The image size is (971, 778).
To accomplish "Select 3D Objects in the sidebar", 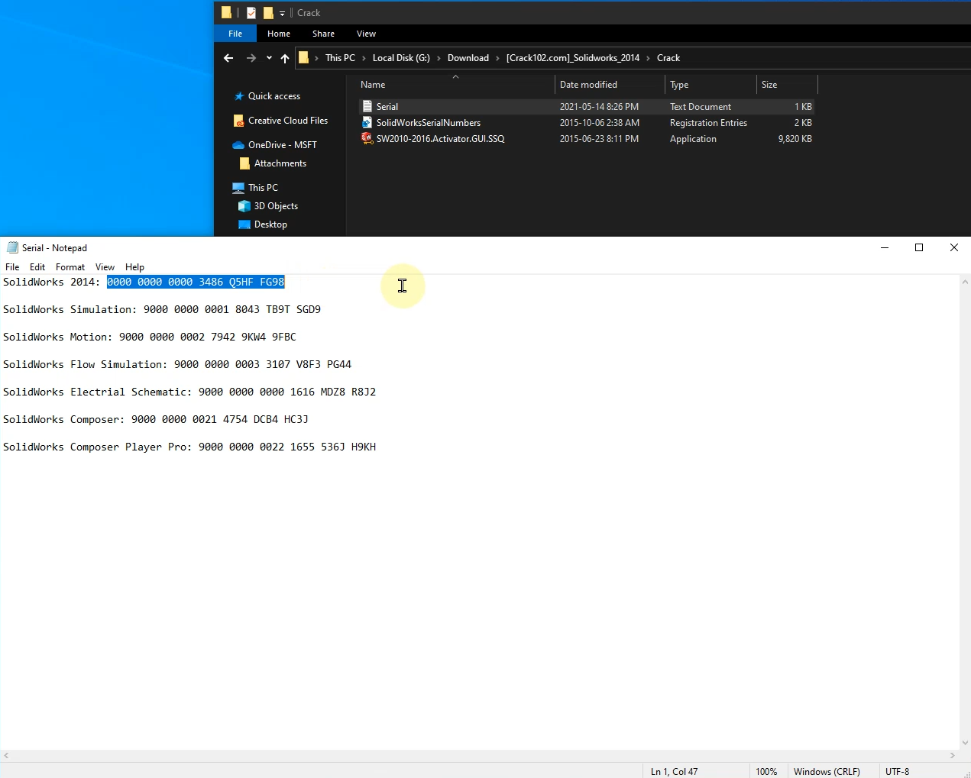I will pos(276,206).
